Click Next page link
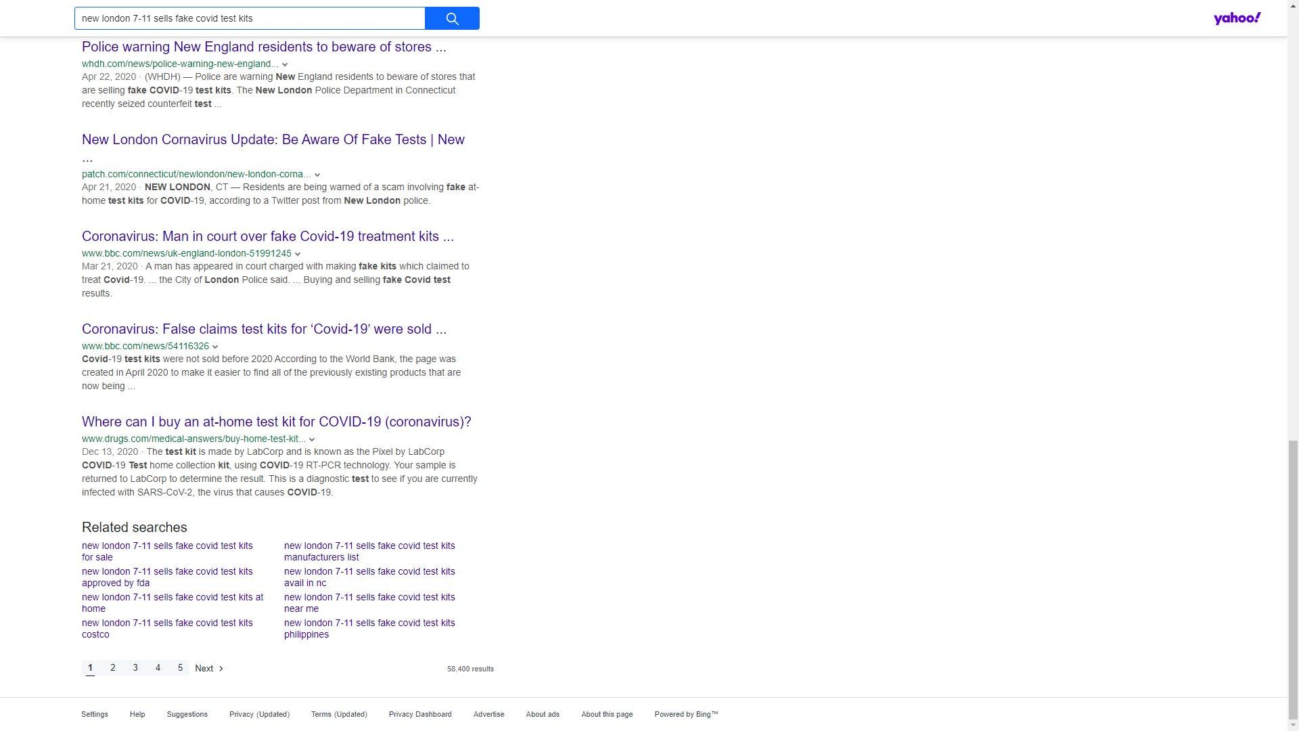This screenshot has height=731, width=1299. pos(208,668)
